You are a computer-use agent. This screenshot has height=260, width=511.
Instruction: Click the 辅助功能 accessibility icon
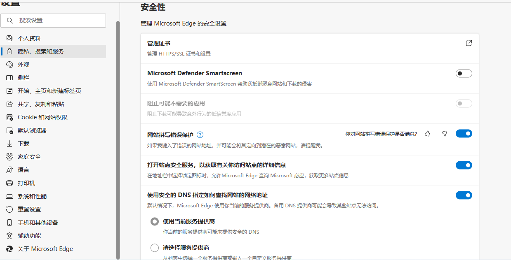9,236
